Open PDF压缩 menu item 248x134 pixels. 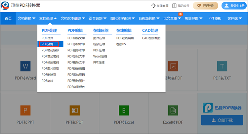coord(99,50)
